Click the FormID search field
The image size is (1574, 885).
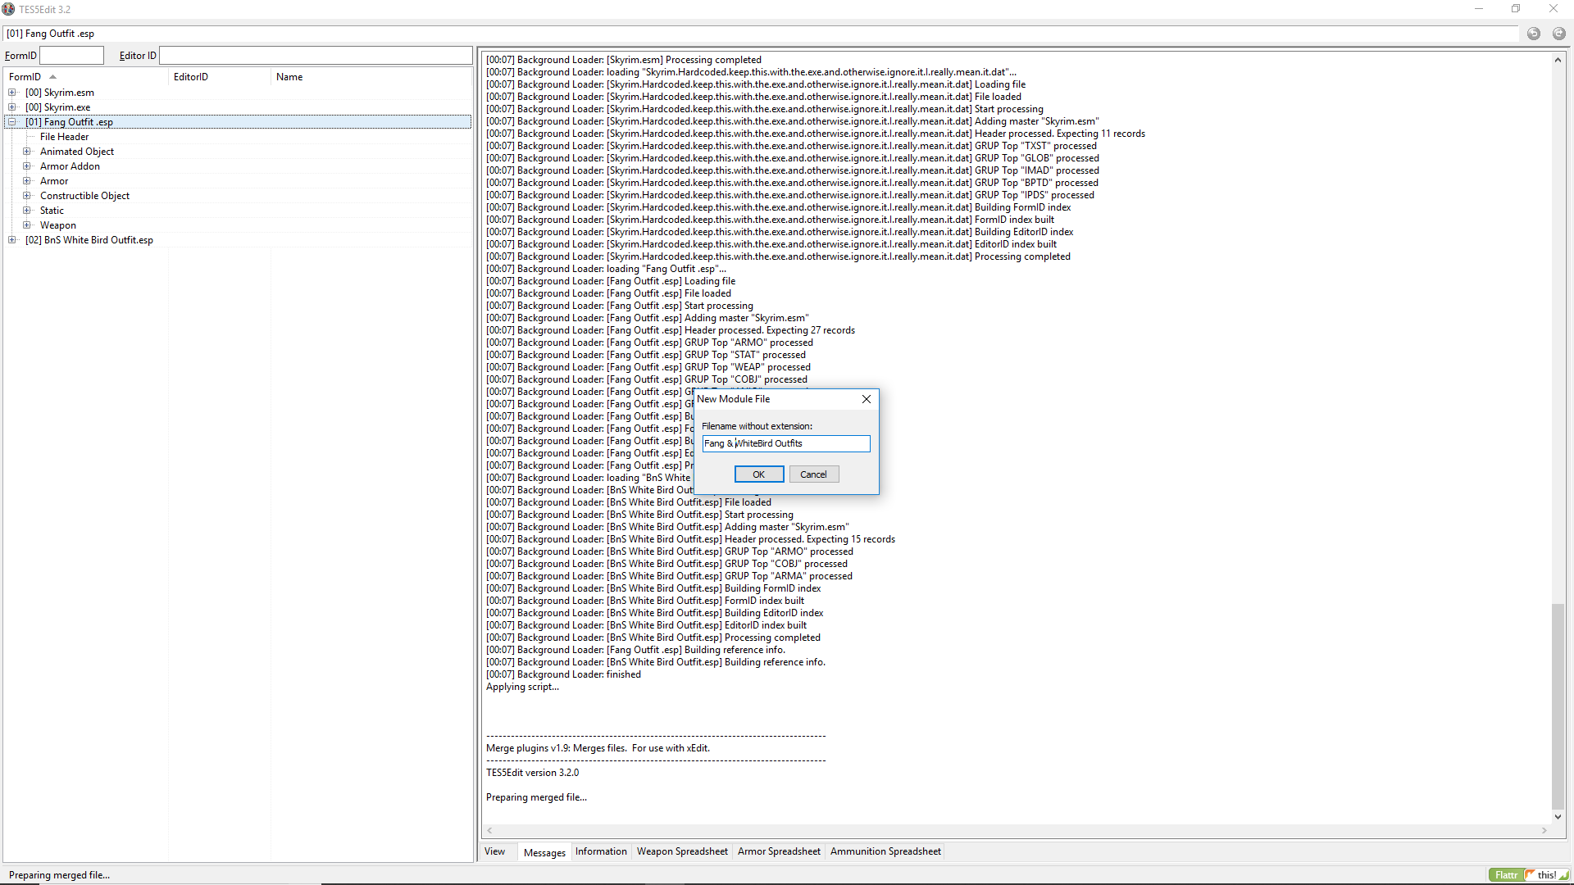click(x=72, y=56)
